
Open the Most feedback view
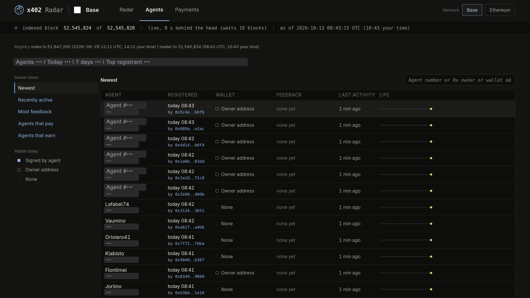[35, 112]
